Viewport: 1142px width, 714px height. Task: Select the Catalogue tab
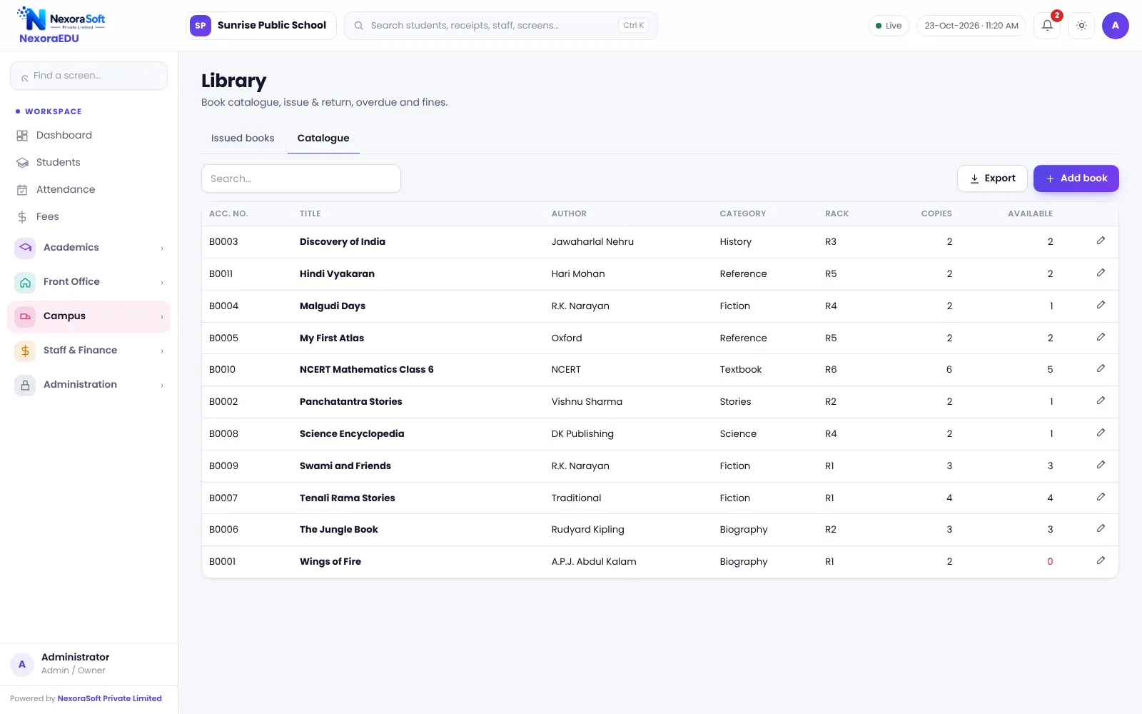[x=323, y=139]
